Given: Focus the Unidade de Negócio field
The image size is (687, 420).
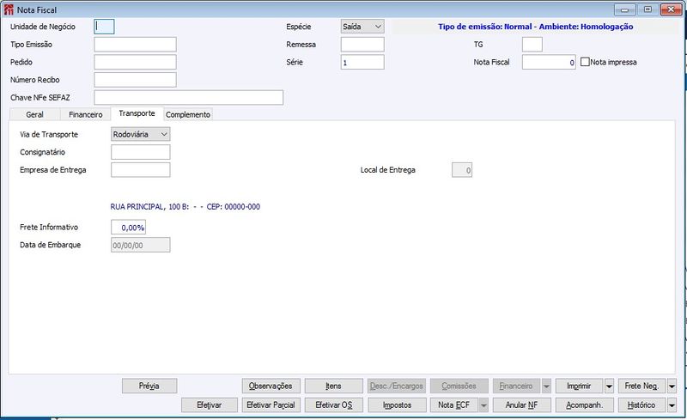Looking at the screenshot, I should (x=104, y=27).
